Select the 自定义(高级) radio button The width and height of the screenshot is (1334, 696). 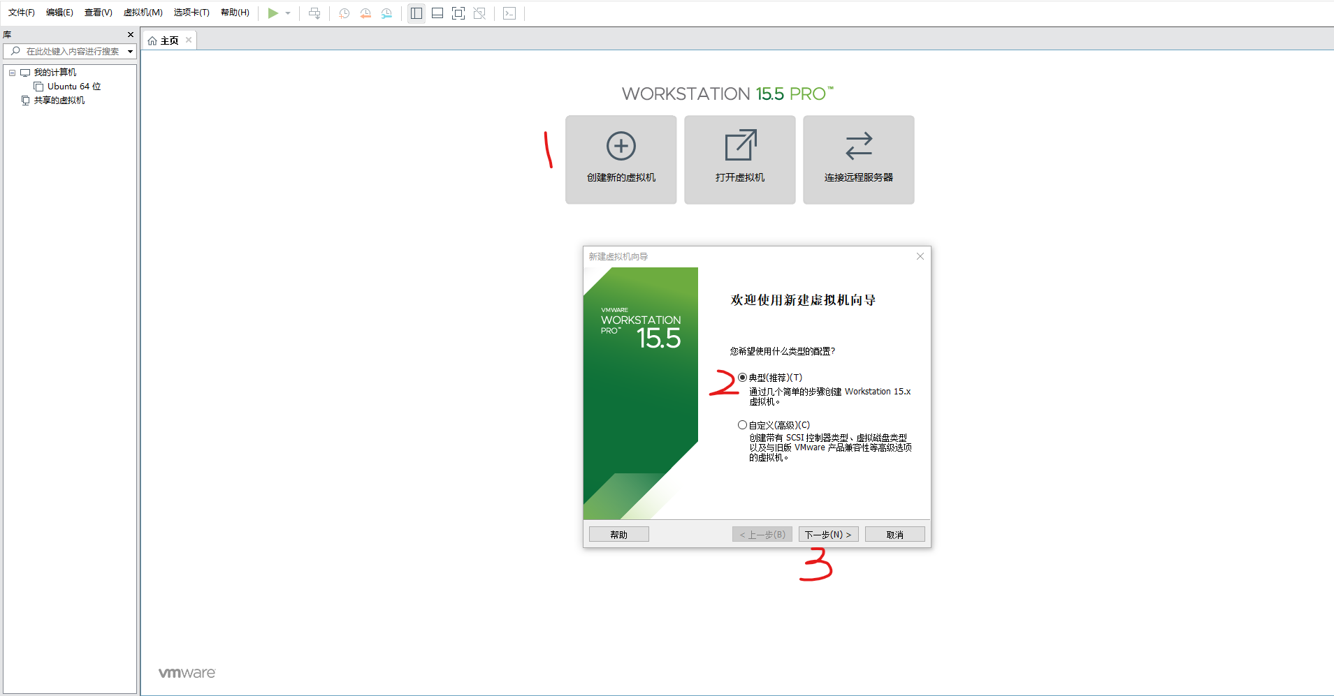click(742, 424)
